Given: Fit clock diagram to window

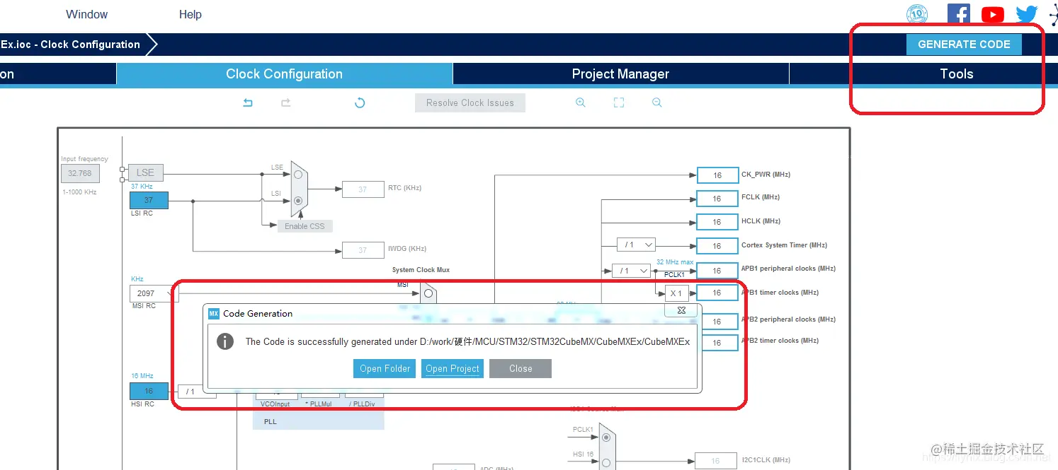Looking at the screenshot, I should (x=619, y=102).
